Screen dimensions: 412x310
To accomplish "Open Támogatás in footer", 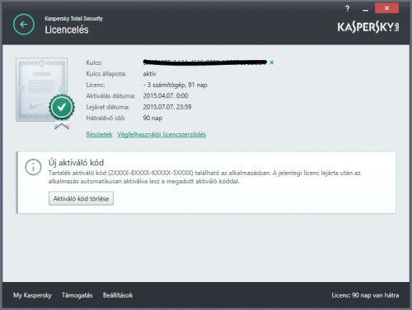I will (77, 295).
